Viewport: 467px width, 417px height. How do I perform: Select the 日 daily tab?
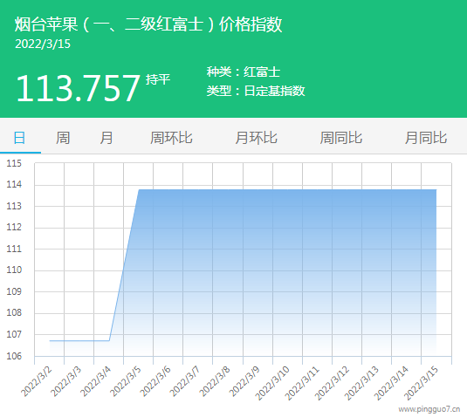tap(20, 138)
